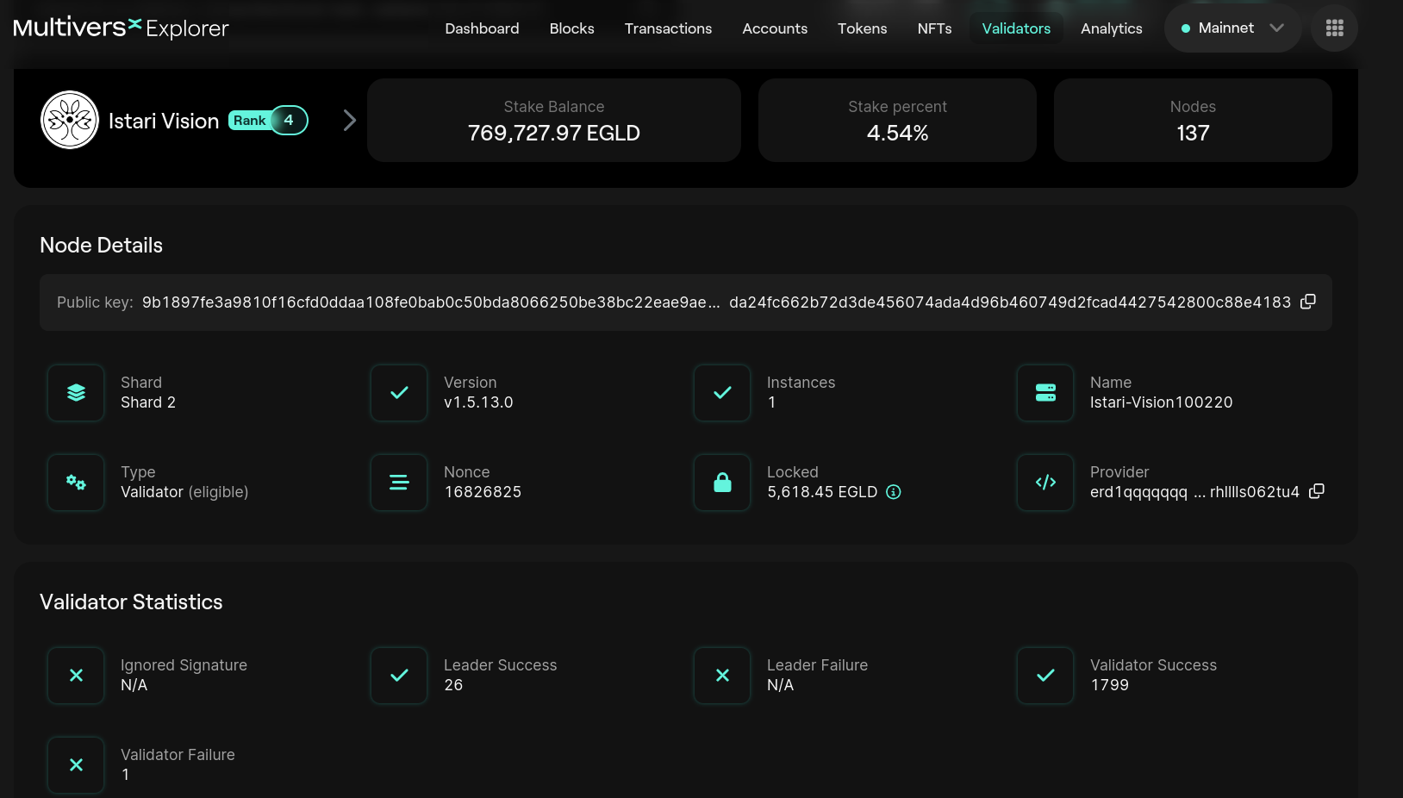Click the Version checkmark icon
Viewport: 1403px width, 798px height.
pos(399,393)
